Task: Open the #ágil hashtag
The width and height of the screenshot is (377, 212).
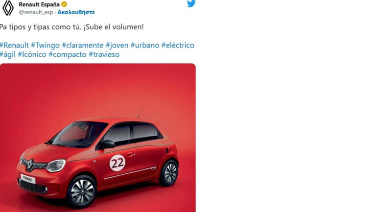Action: [x=8, y=54]
